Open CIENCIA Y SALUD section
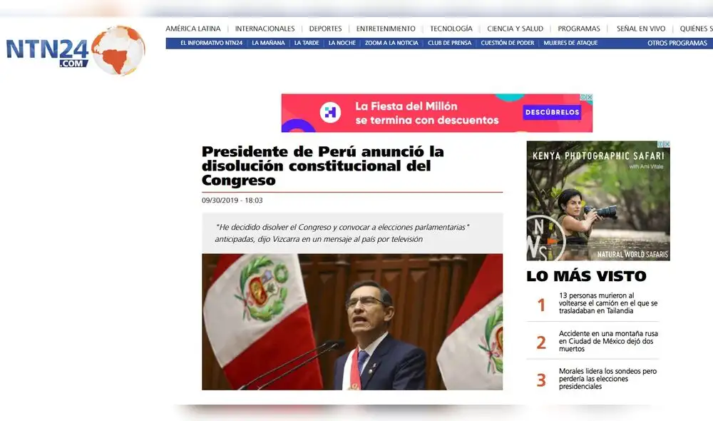 (514, 29)
